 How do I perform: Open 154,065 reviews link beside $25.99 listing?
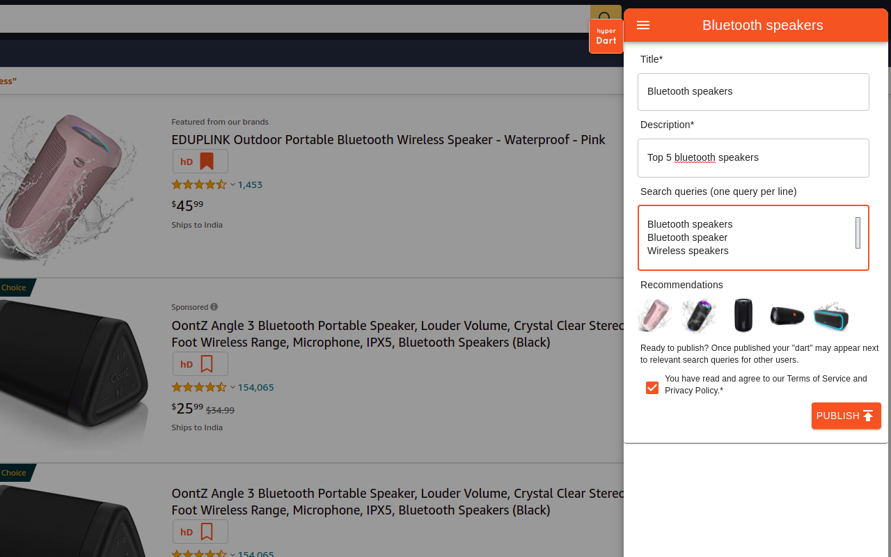click(255, 387)
